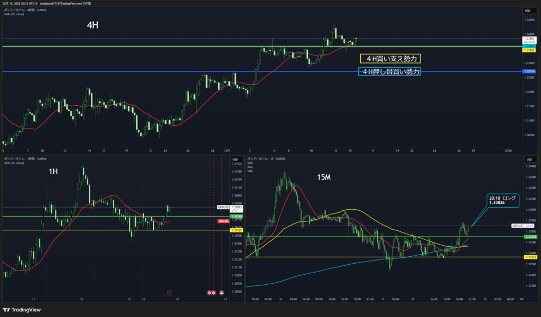This screenshot has height=317, width=541.
Task: Click the GBPUSD price tag on 1H chart
Action: 222,207
